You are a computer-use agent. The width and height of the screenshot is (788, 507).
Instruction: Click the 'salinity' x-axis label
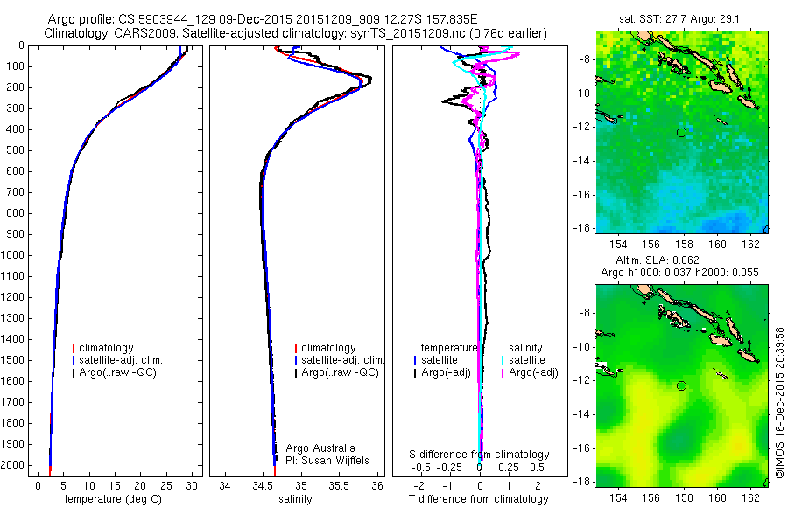tap(296, 499)
